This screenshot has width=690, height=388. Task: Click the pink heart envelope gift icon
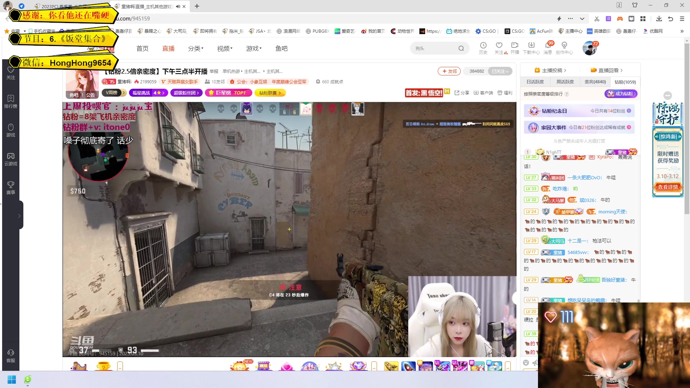pos(287,366)
